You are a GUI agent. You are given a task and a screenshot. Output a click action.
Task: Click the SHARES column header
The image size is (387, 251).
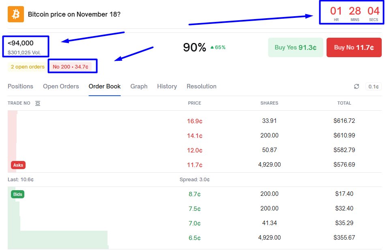coord(269,103)
